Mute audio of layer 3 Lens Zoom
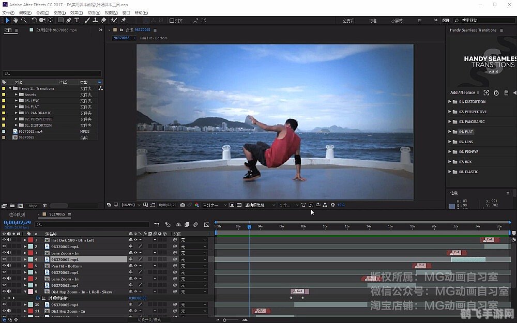517x323 pixels. (x=9, y=253)
